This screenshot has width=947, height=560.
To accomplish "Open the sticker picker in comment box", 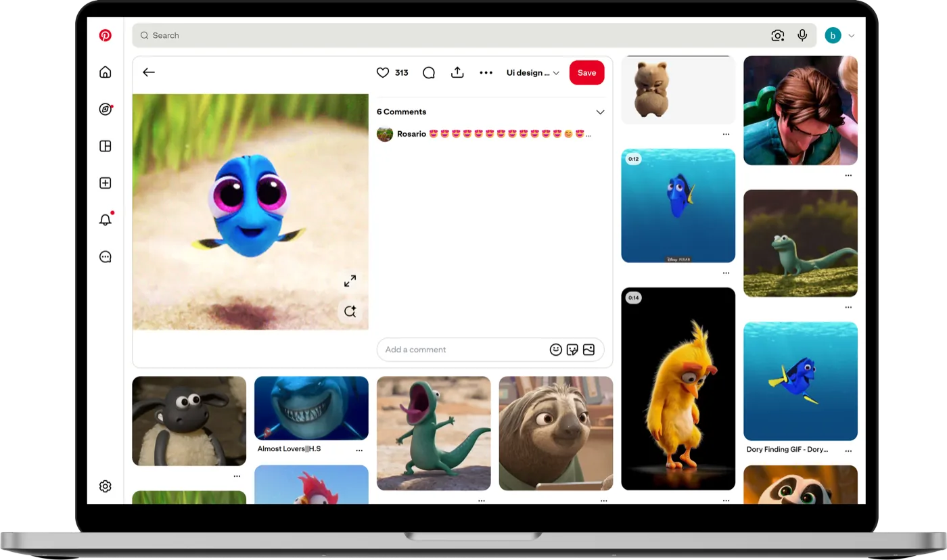I will point(572,350).
